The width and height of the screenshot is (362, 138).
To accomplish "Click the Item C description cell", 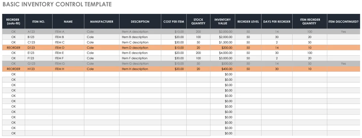I will coord(140,42).
